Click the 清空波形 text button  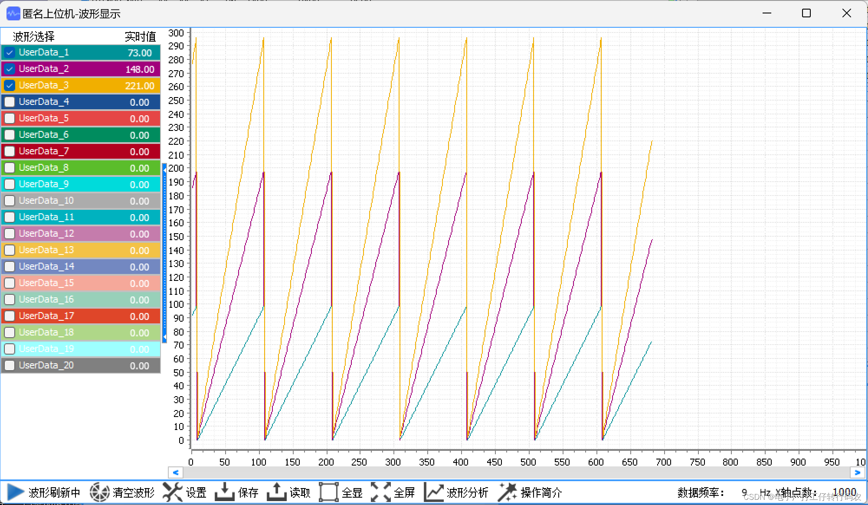pos(134,493)
